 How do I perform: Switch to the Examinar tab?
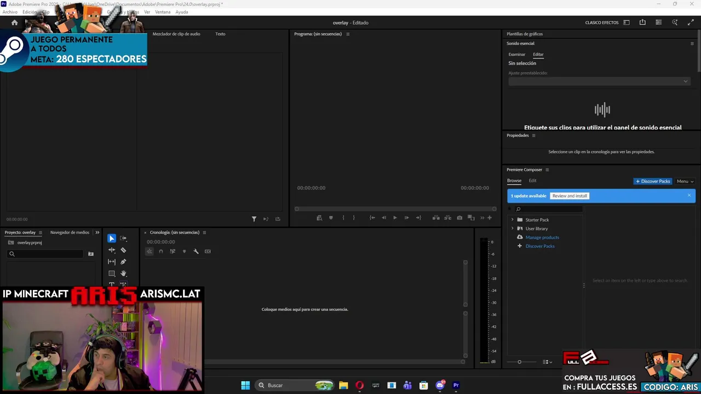517,54
